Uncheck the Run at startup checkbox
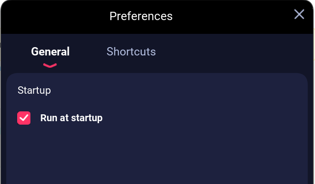 [24, 118]
